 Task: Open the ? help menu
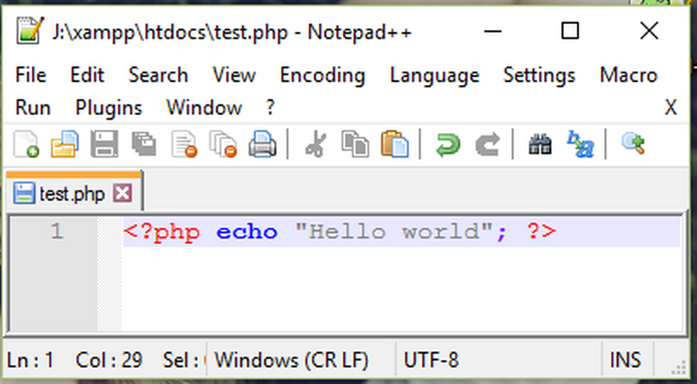pos(270,107)
